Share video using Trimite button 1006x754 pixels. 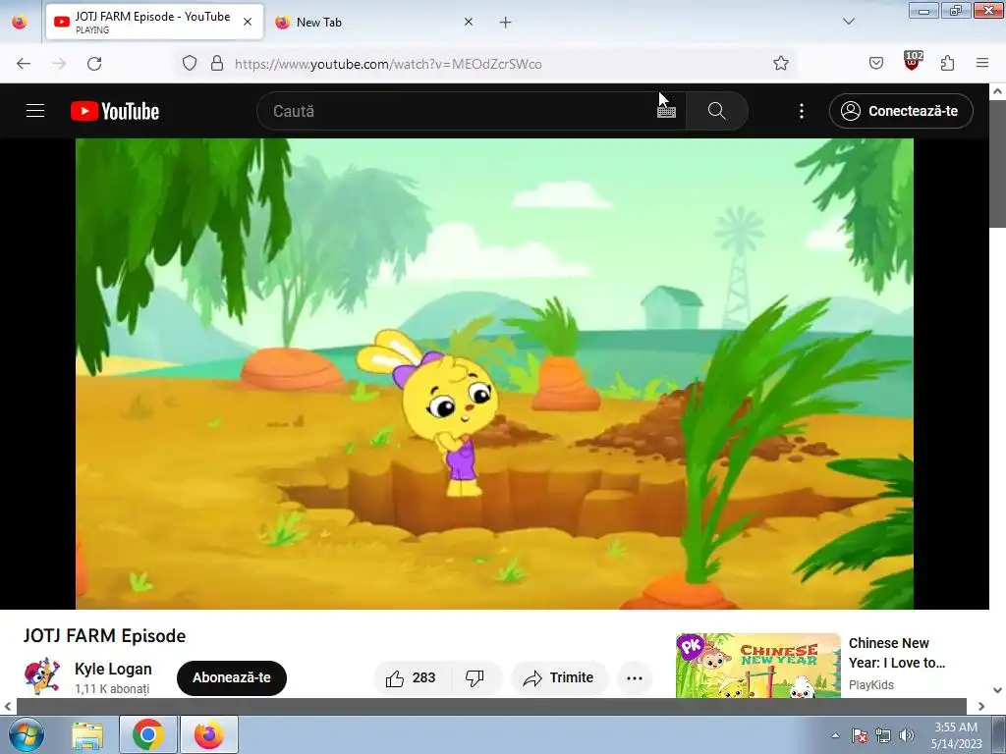559,677
